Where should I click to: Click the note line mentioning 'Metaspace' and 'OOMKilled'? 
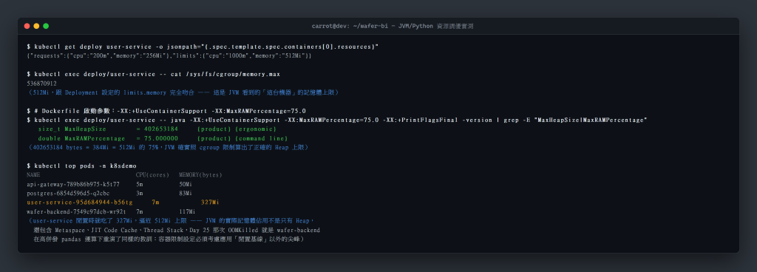(x=177, y=230)
